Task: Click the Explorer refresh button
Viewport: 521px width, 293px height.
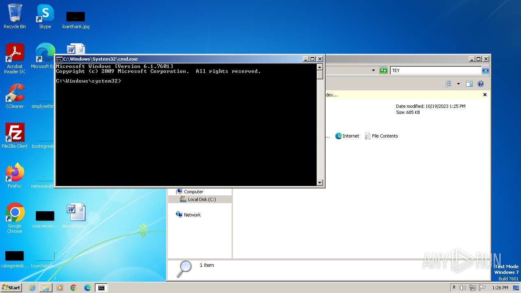Action: 383,70
